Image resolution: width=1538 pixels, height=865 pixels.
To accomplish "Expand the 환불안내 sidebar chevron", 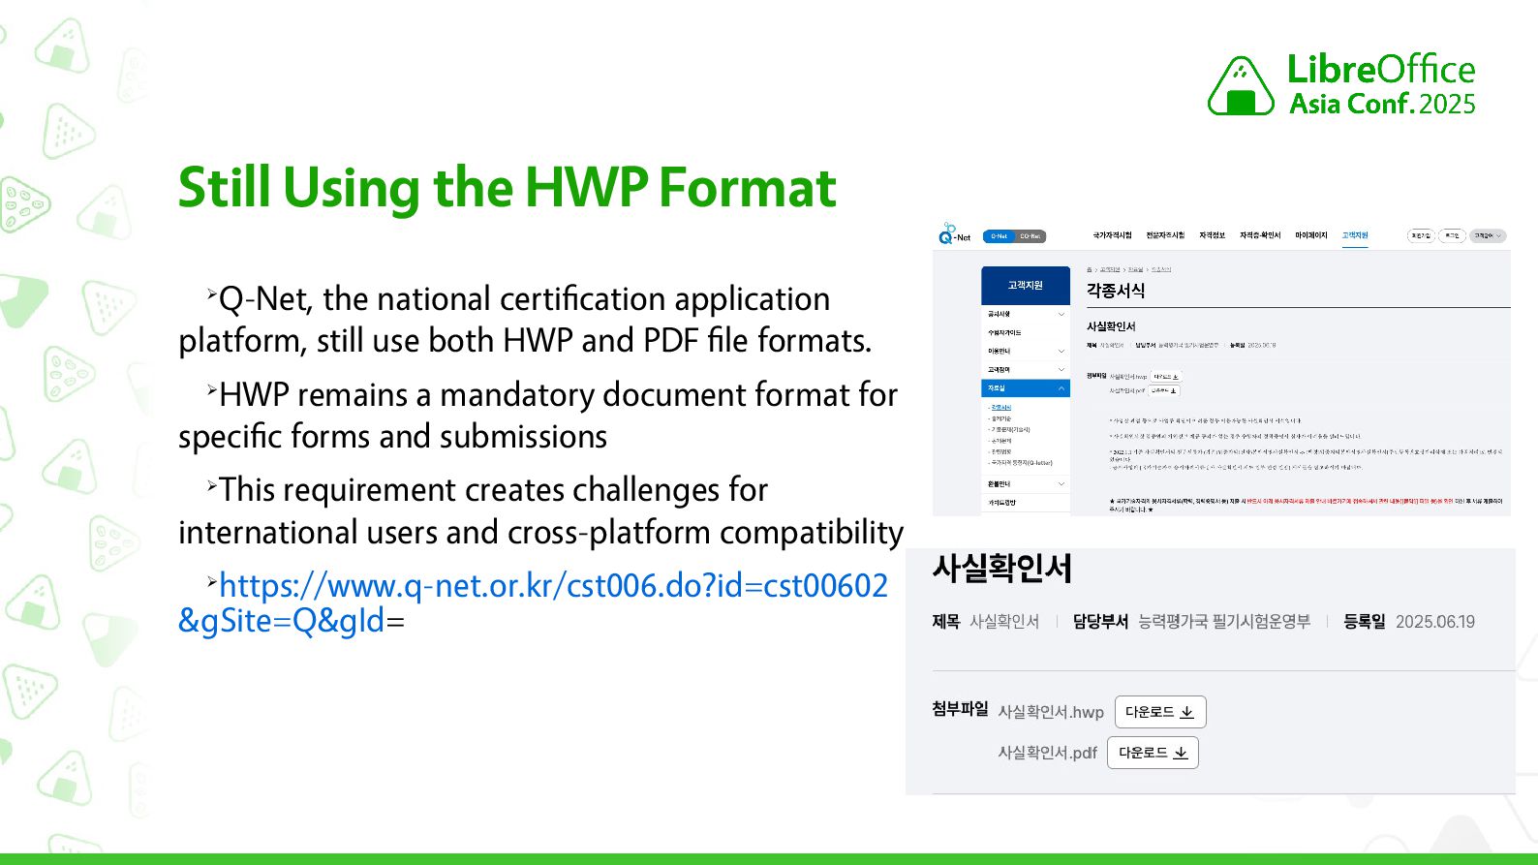I will (x=1061, y=483).
